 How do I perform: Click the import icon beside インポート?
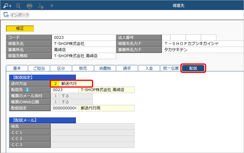pos(6,15)
